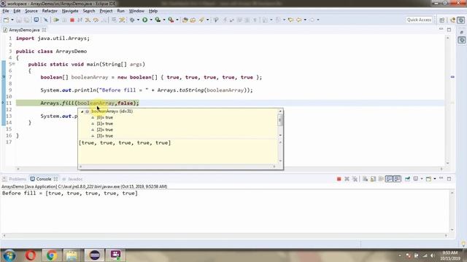Click the Coverage launch icon

(158, 20)
